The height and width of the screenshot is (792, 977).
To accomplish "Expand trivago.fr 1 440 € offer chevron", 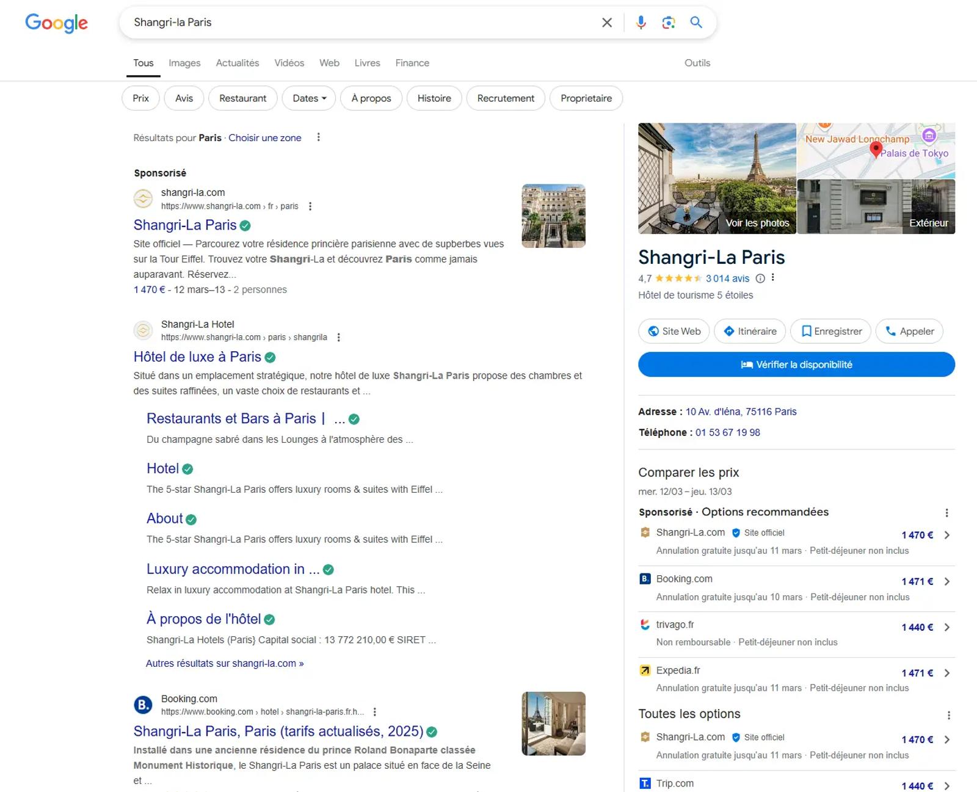I will [x=947, y=627].
